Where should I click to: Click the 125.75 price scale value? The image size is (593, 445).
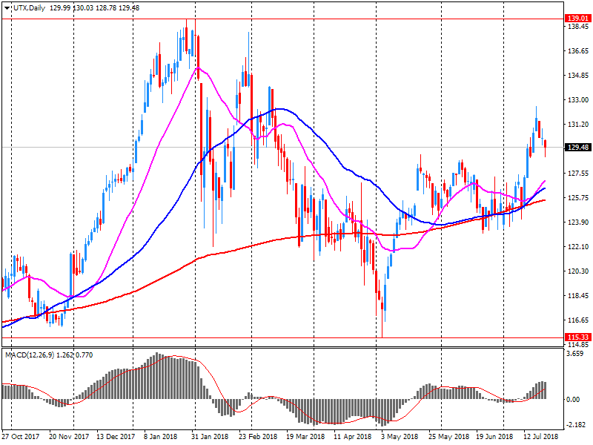pos(578,197)
